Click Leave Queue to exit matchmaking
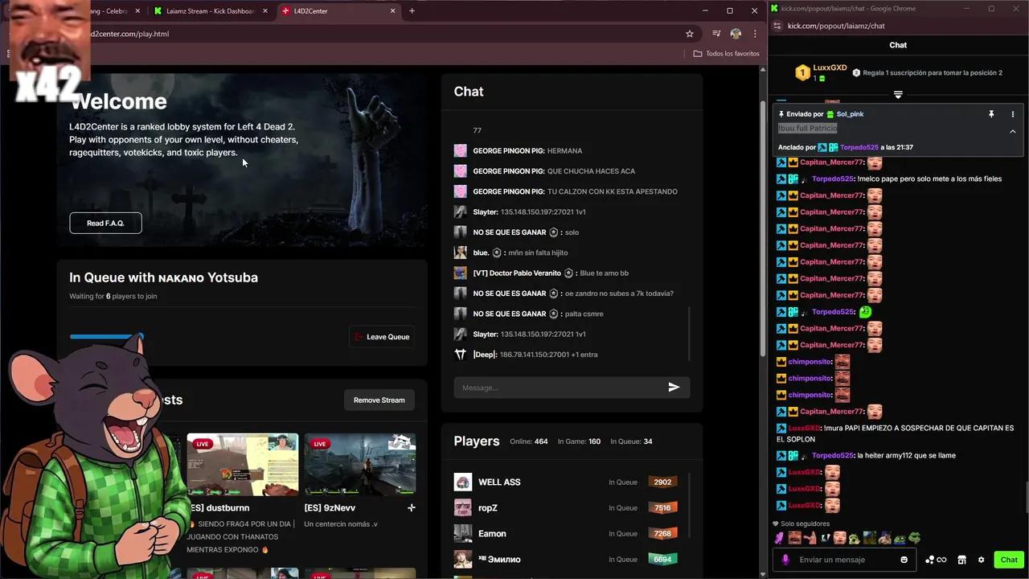Viewport: 1029px width, 579px height. (x=382, y=336)
